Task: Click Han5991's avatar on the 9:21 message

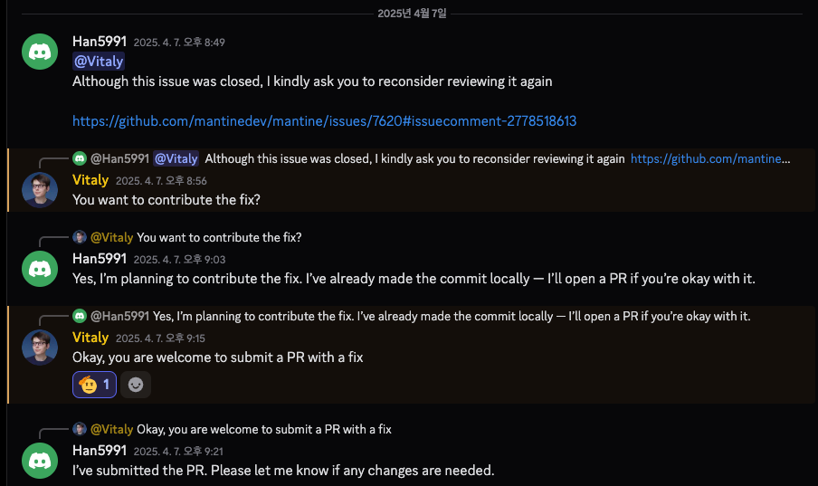Action: (x=40, y=460)
